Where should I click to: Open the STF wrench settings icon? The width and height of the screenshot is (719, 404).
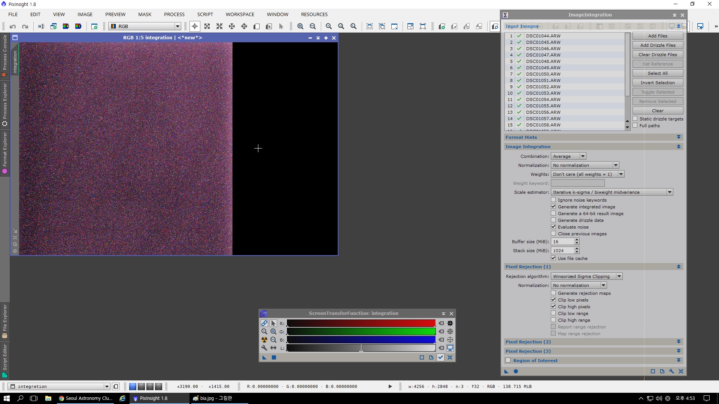264,348
